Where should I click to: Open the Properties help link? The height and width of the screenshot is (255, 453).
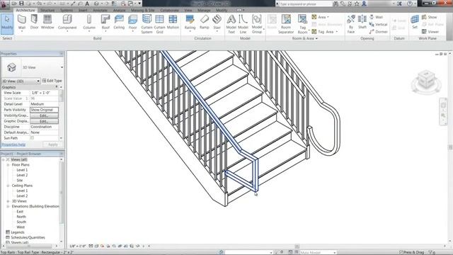[13, 144]
